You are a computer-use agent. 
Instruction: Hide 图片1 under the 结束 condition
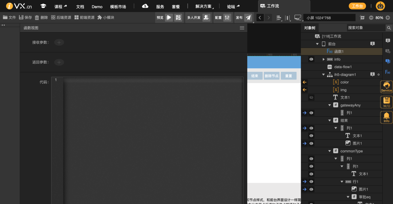pos(311,143)
